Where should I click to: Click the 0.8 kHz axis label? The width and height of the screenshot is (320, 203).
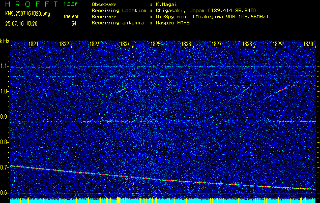[x=4, y=142]
